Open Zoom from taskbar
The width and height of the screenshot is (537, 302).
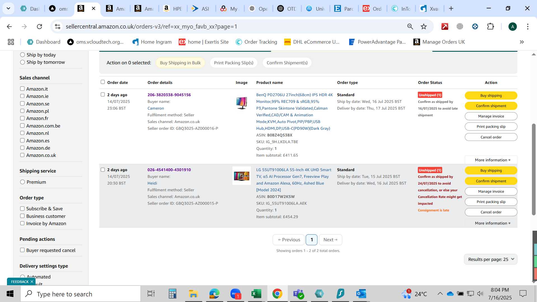[235, 294]
